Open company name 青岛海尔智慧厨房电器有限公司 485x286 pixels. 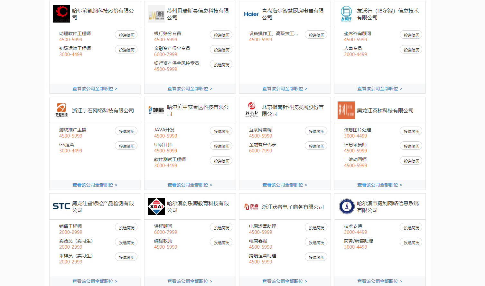[x=293, y=14]
